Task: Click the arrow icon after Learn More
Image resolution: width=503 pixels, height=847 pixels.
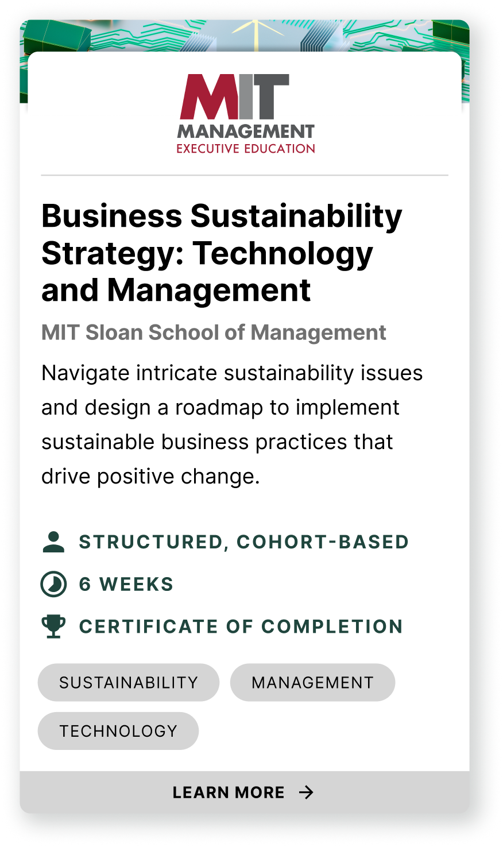Action: [x=307, y=792]
